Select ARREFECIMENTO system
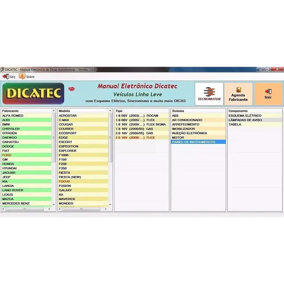 coord(198,124)
